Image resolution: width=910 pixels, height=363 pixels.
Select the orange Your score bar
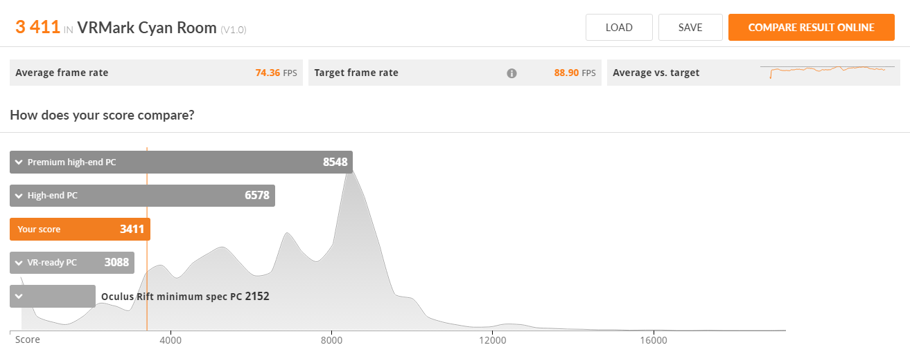(80, 229)
